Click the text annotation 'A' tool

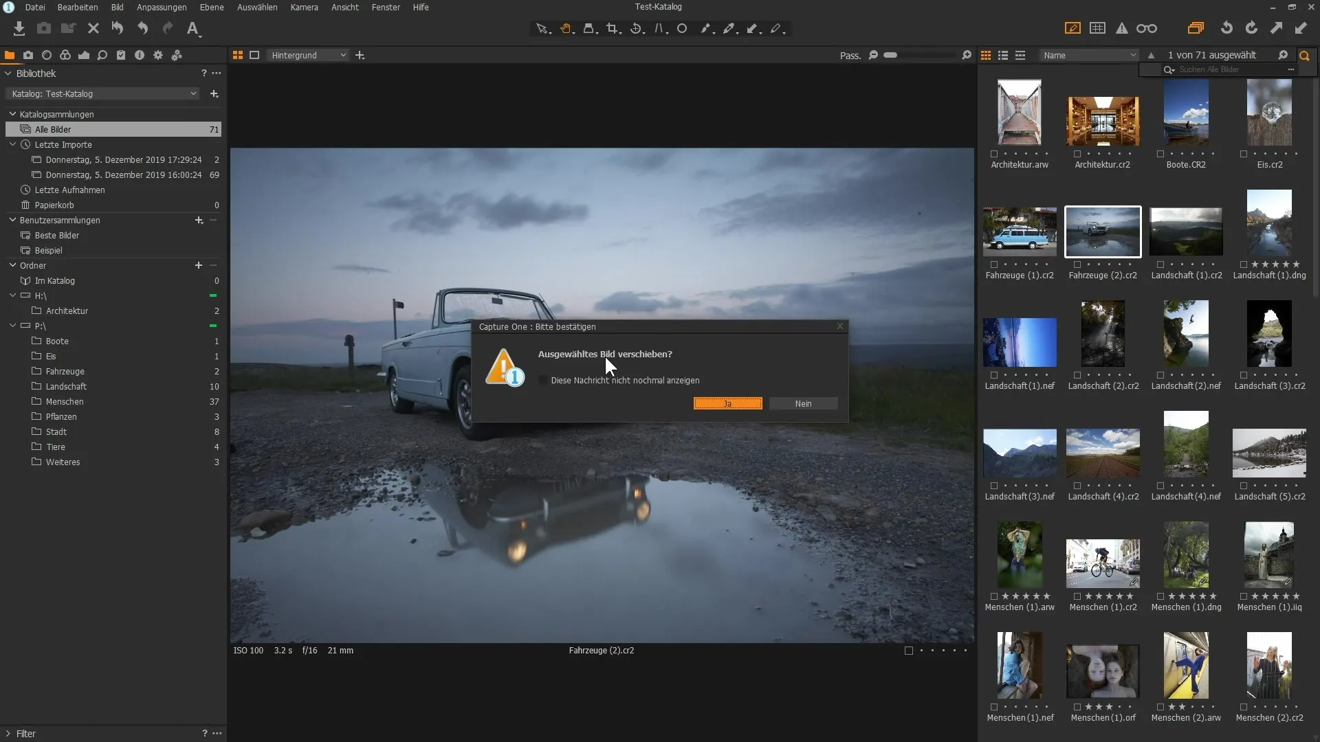(193, 28)
